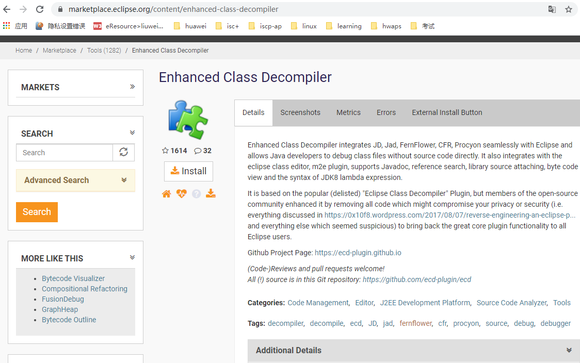Screen dimensions: 580x363
Task: Open the 0x10f8.wordpress.com article link
Action: (450, 215)
